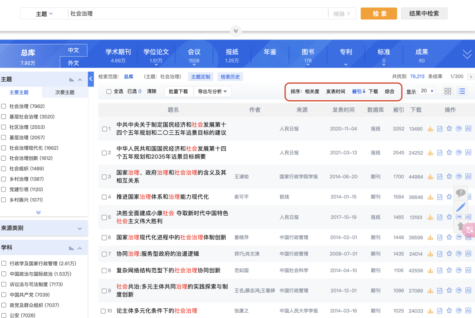Switch to 学位论文 database tab
This screenshot has width=475, height=318.
tap(156, 56)
